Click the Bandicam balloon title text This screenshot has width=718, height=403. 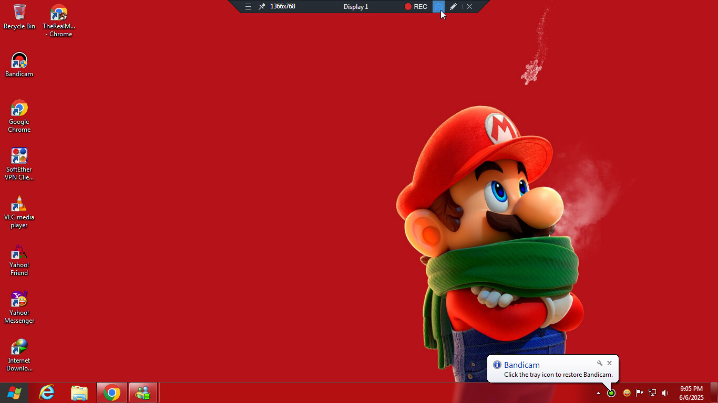[x=522, y=365]
